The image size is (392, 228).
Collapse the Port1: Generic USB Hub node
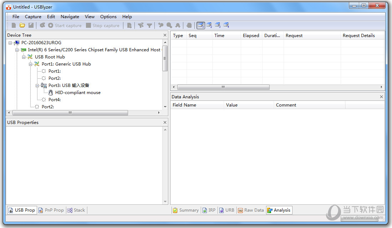click(x=30, y=64)
